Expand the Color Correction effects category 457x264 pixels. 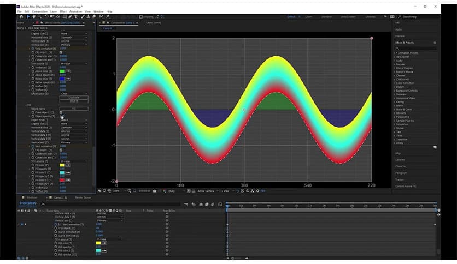pos(395,83)
